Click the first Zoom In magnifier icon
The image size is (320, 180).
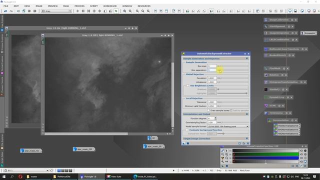pyautogui.click(x=124, y=11)
